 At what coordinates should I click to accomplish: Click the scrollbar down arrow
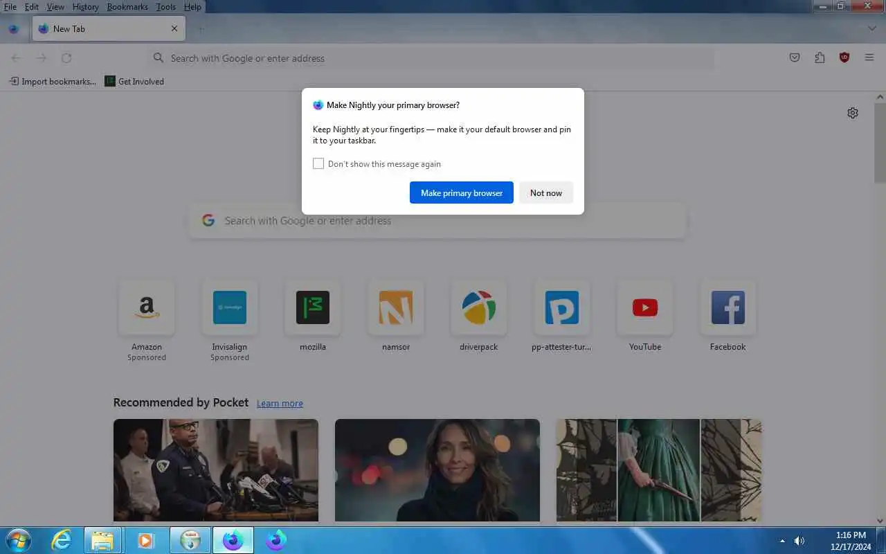880,521
